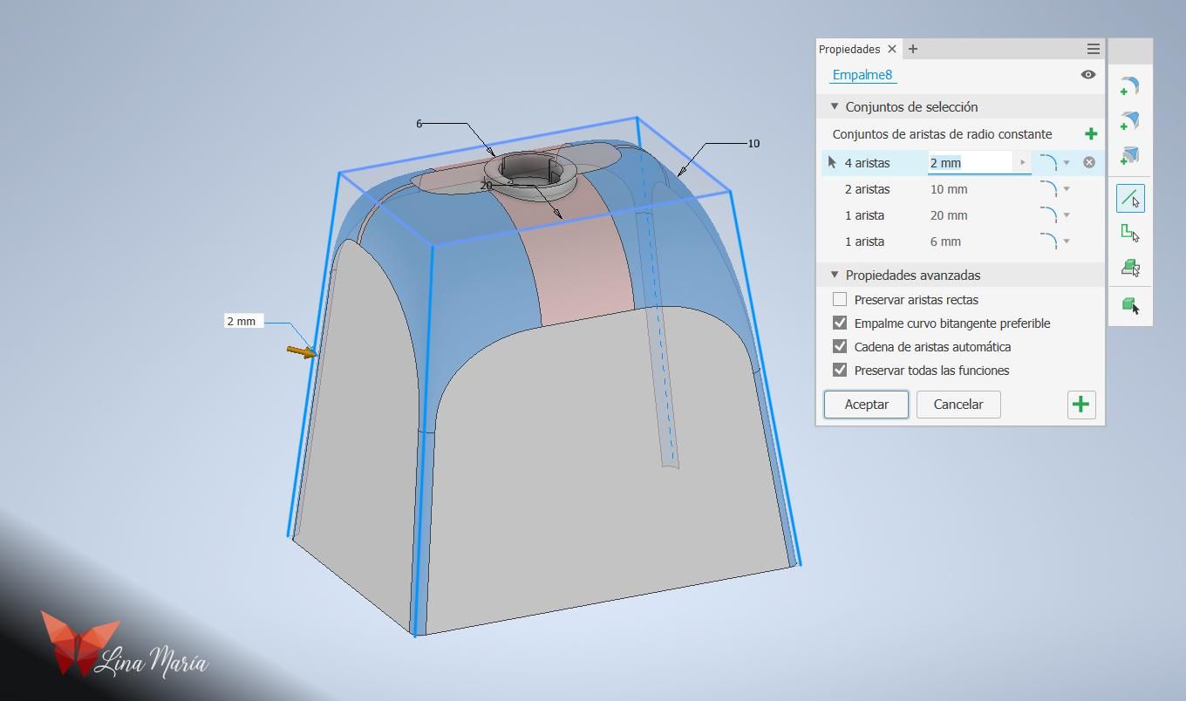Screen dimensions: 1186x701
Task: Click the Conjuntos de aristas de radio constante label
Action: tap(942, 134)
